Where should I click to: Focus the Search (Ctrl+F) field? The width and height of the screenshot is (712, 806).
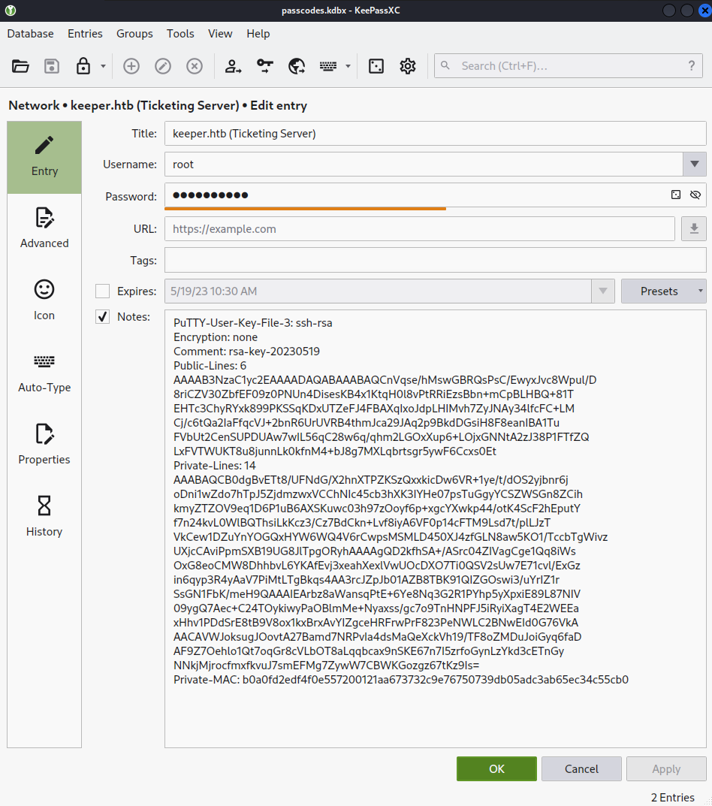[x=568, y=66]
